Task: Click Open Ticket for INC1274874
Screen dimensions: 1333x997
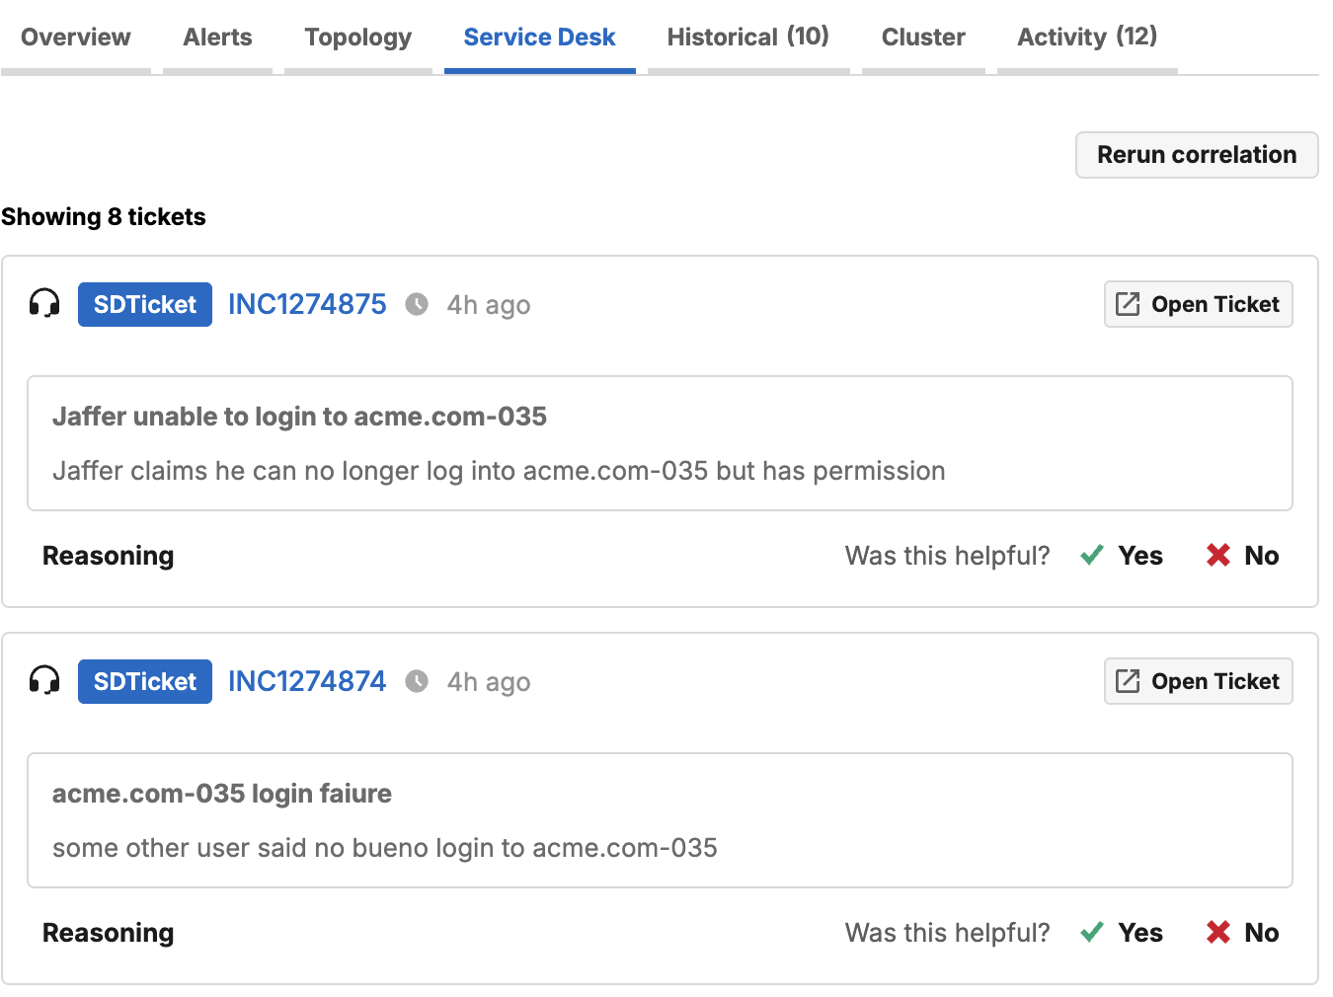Action: 1198,681
